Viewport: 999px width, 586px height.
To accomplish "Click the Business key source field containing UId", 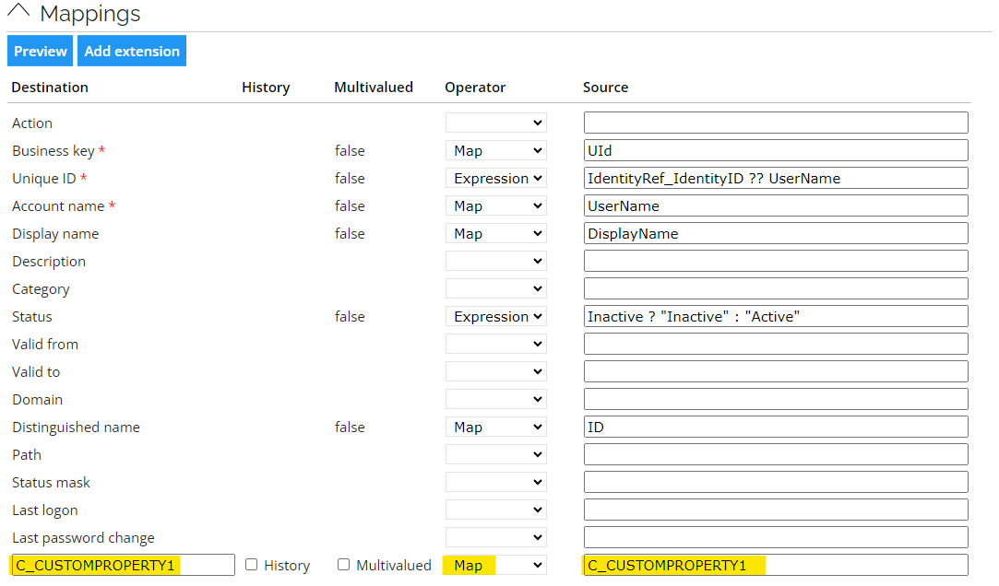I will [776, 151].
